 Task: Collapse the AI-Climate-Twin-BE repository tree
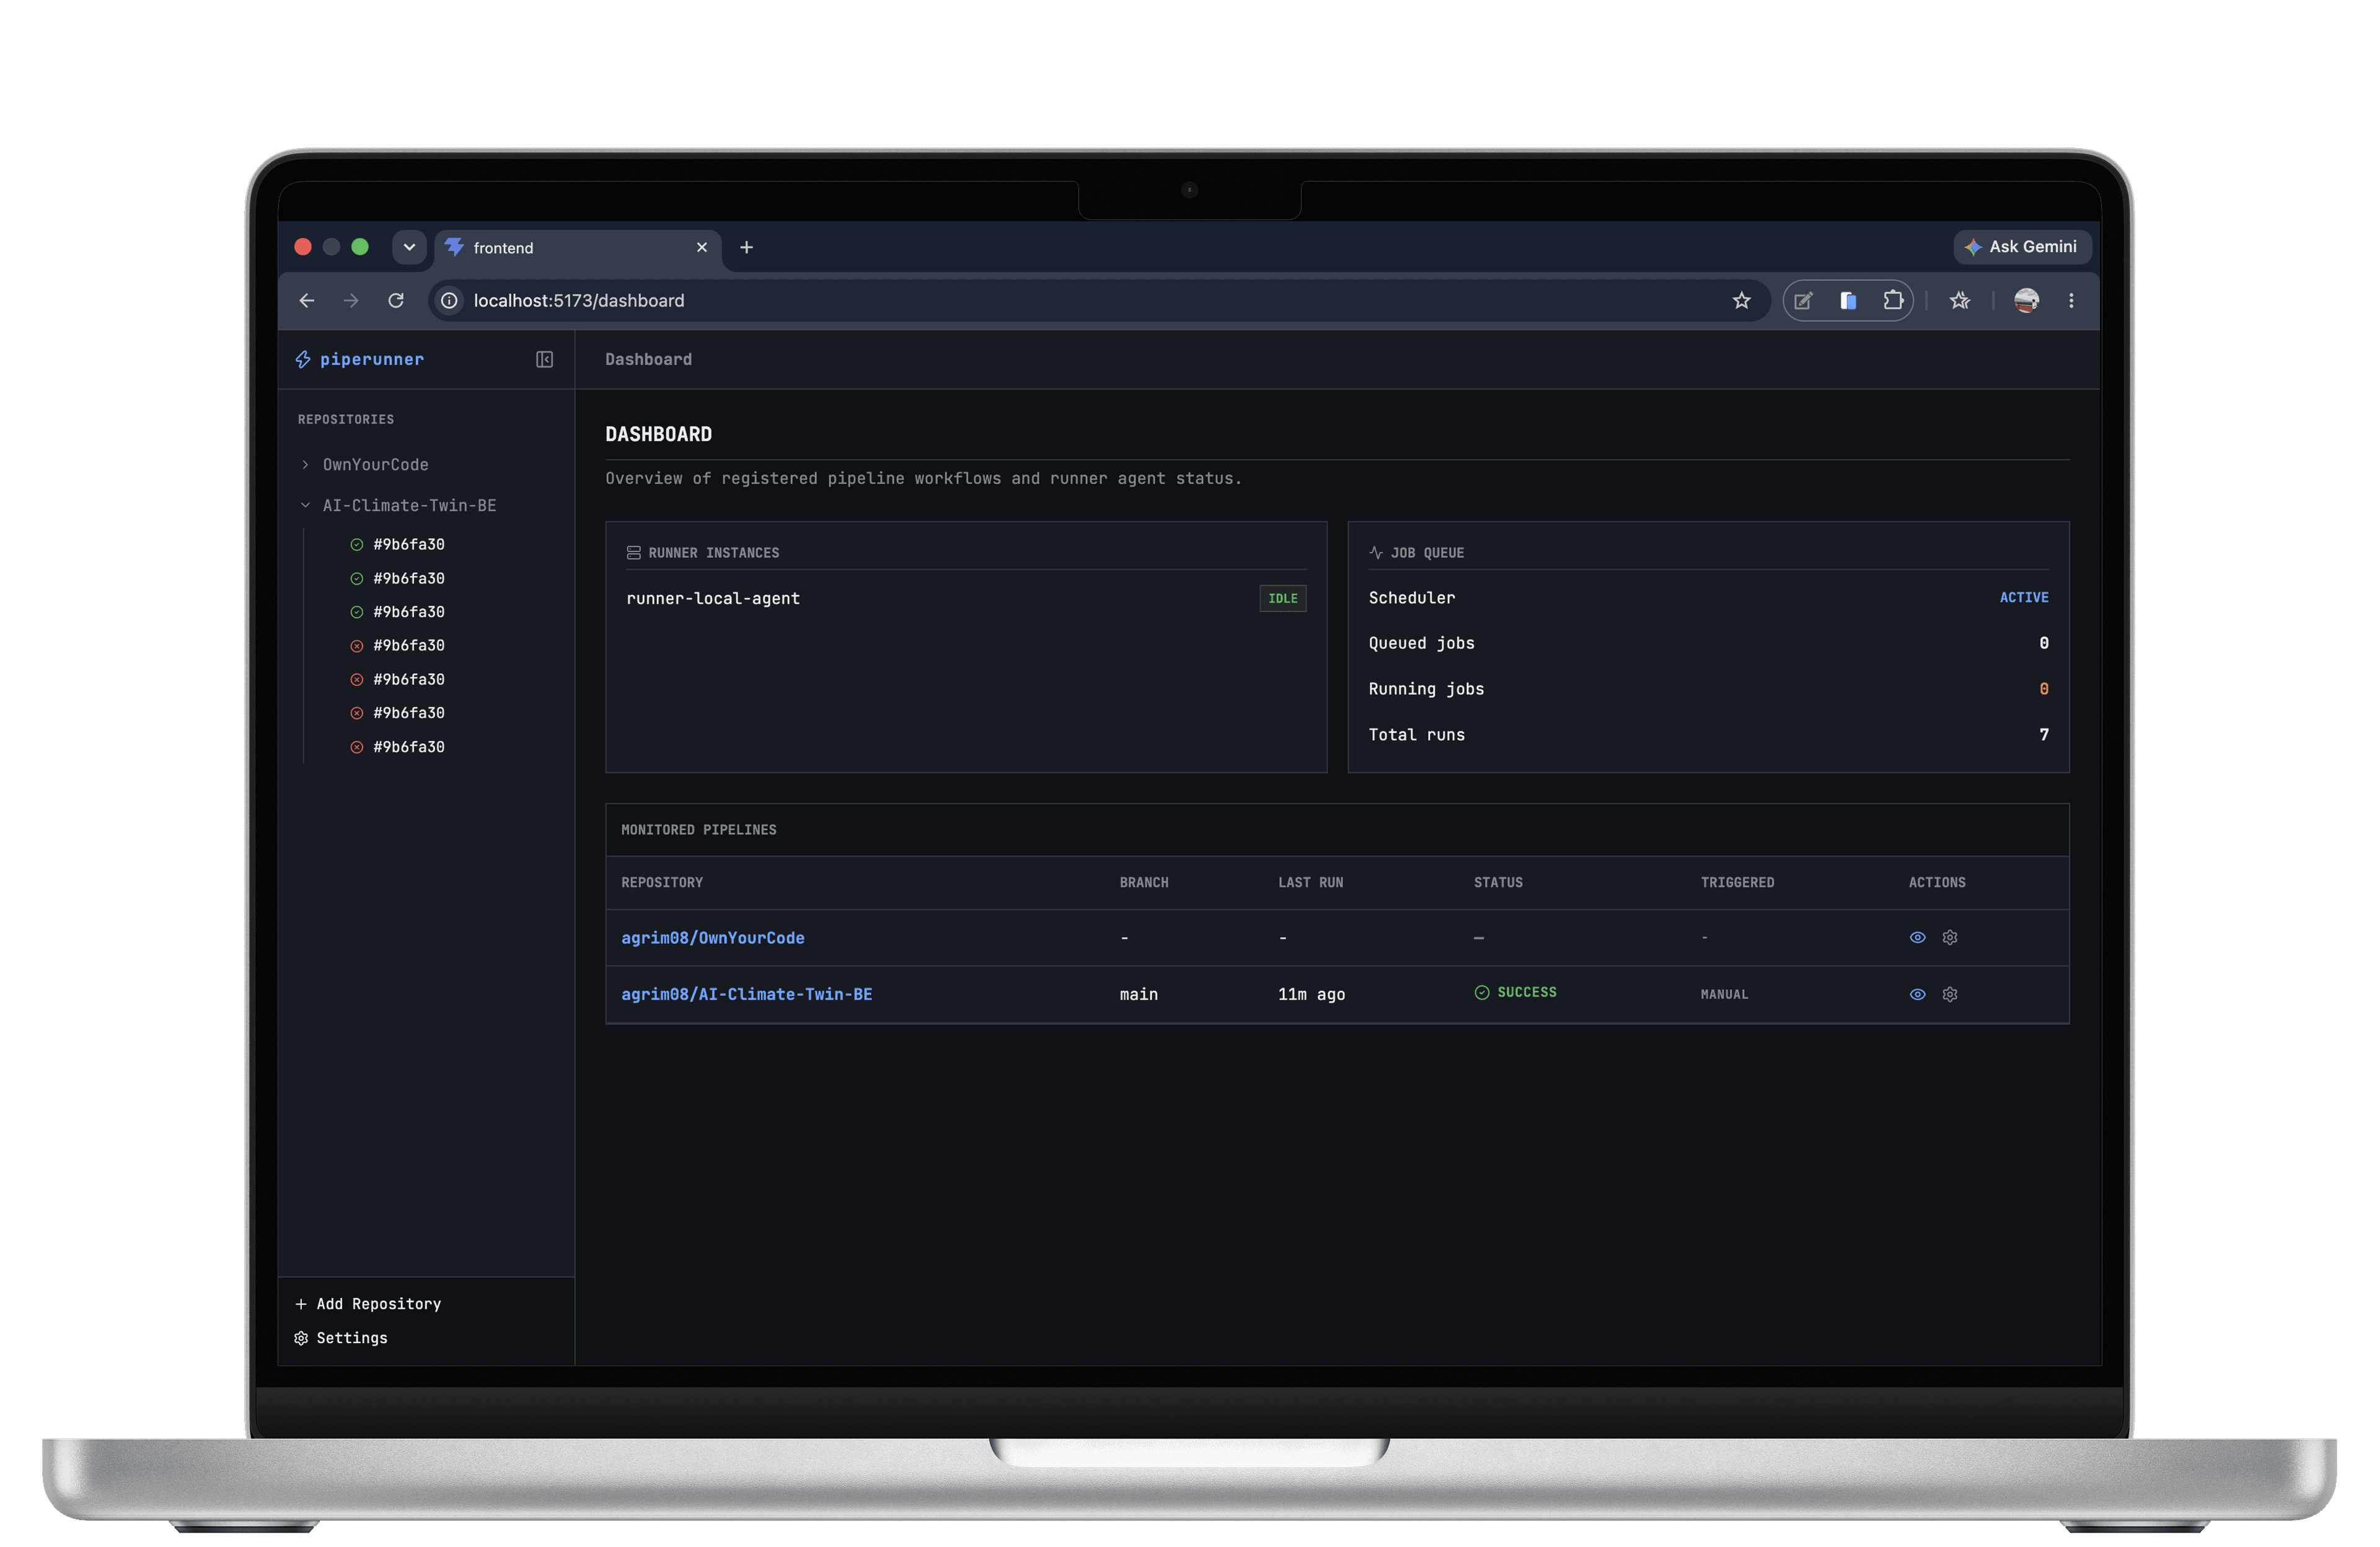point(305,505)
